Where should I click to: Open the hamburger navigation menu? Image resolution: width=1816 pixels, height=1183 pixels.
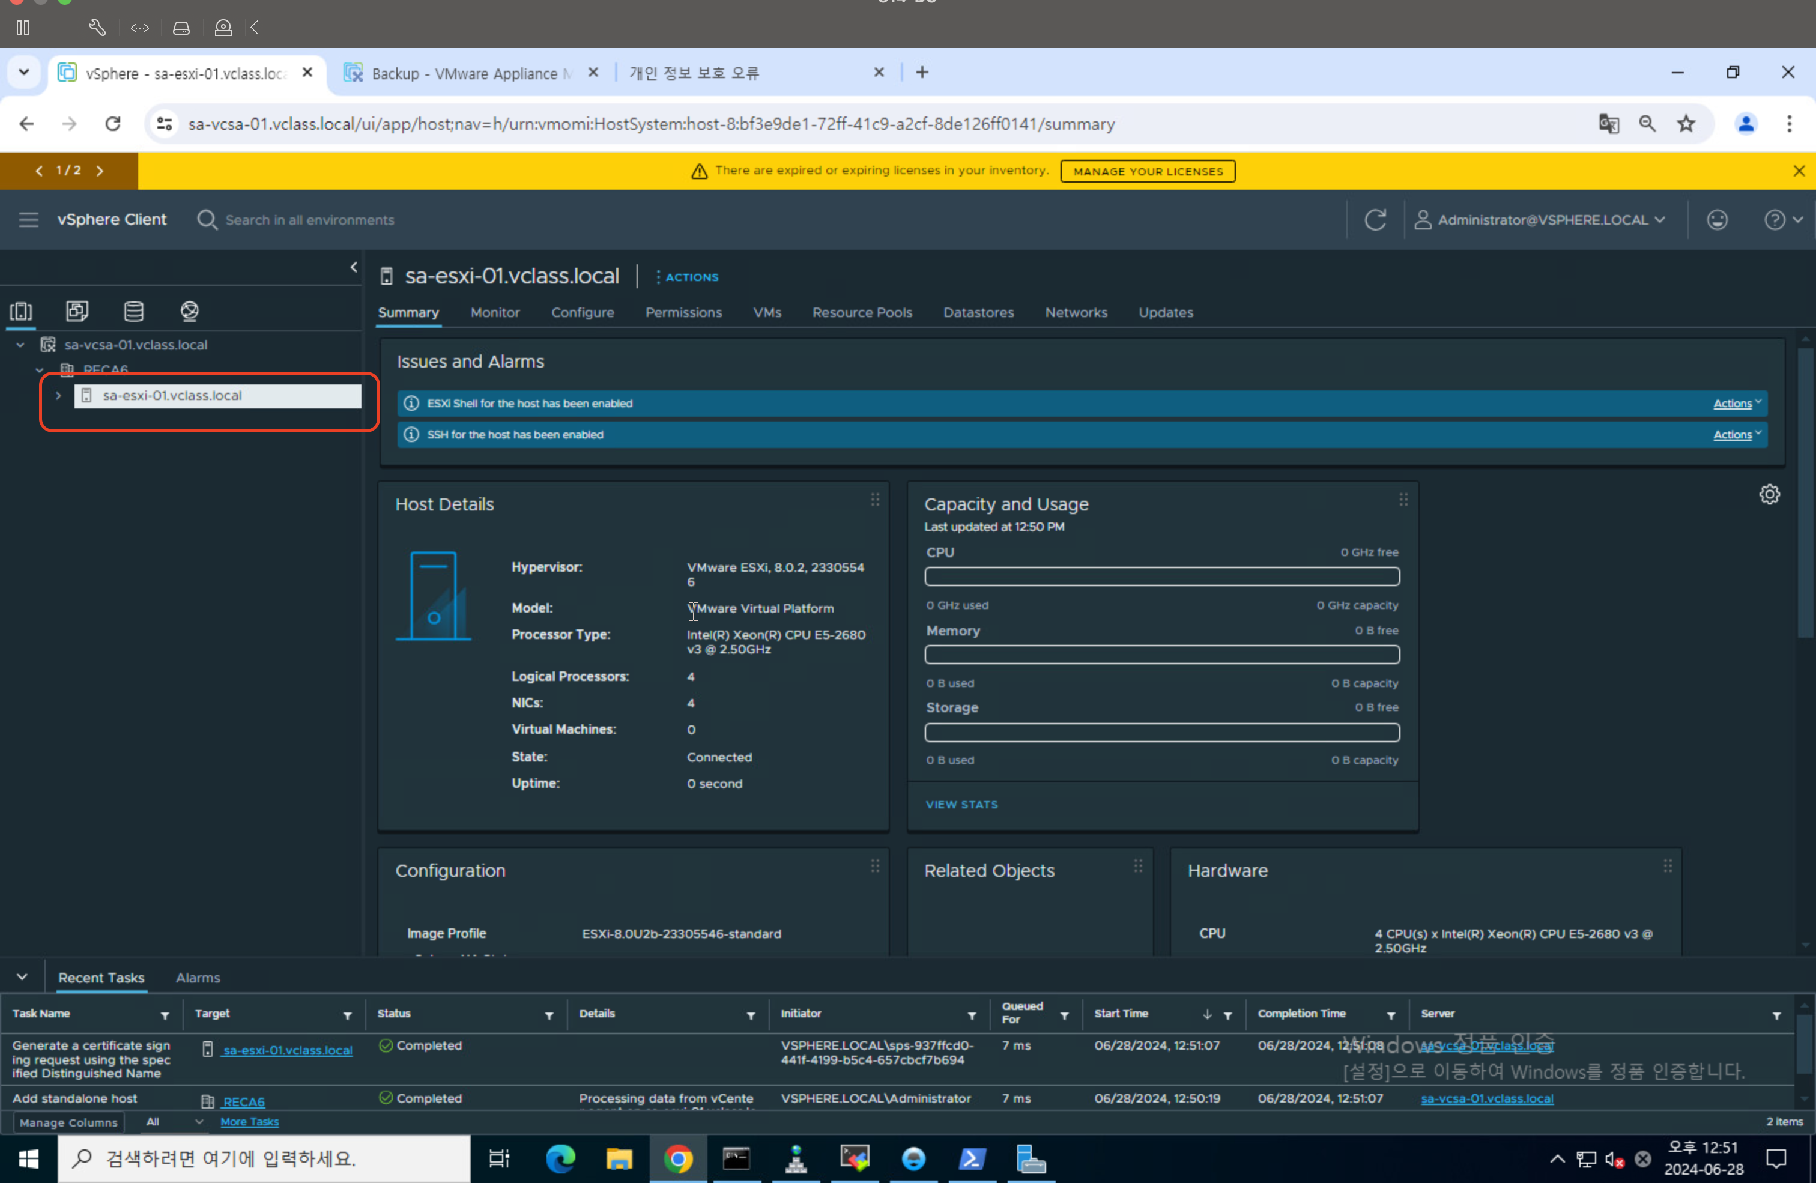[x=28, y=220]
